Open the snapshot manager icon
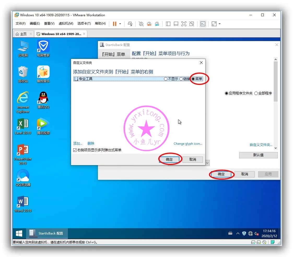Viewport: 293px width, 257px height. tap(157, 24)
